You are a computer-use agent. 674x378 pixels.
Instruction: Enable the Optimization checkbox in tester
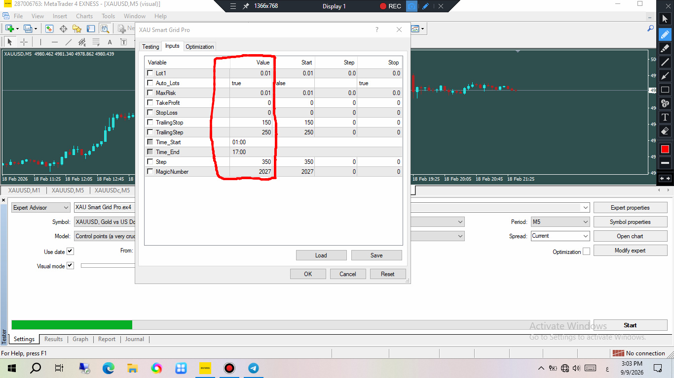pos(586,252)
